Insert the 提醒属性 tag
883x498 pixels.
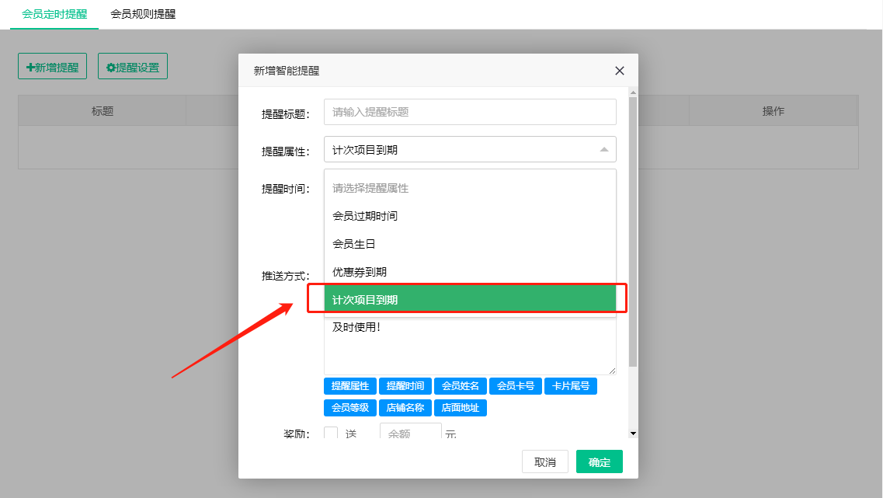coord(350,386)
